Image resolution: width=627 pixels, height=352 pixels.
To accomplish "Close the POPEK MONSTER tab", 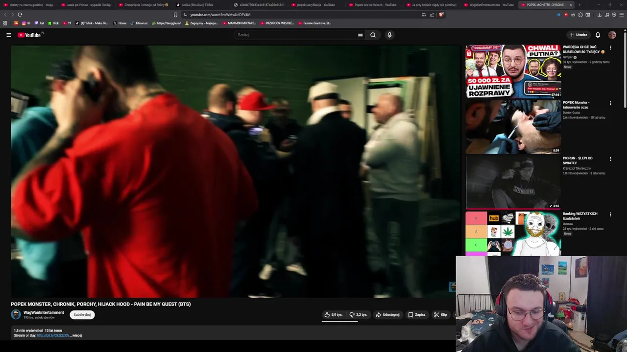I will (570, 5).
